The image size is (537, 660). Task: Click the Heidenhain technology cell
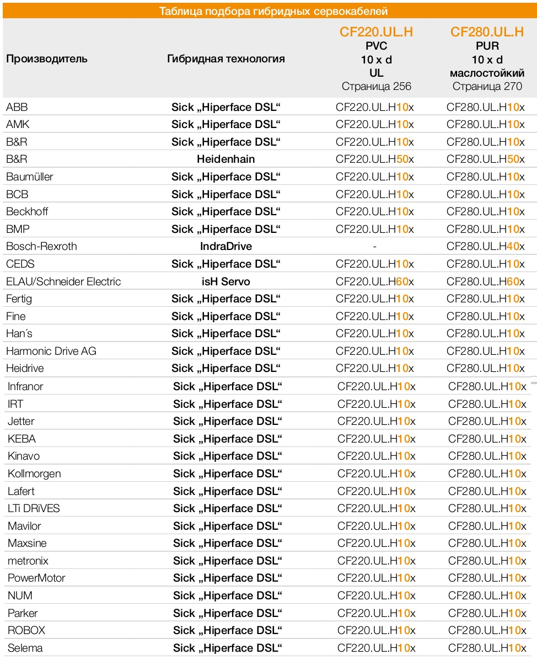(226, 159)
